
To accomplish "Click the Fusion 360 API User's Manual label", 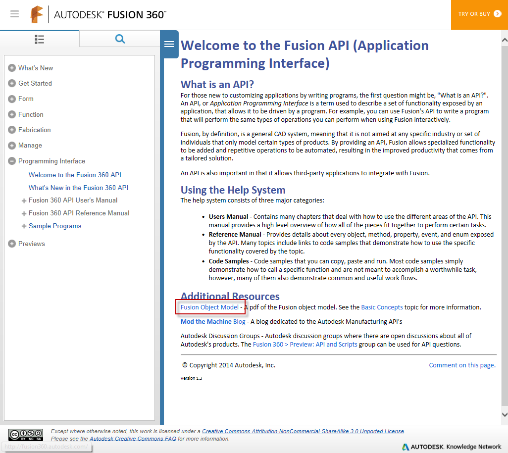I will coord(73,200).
